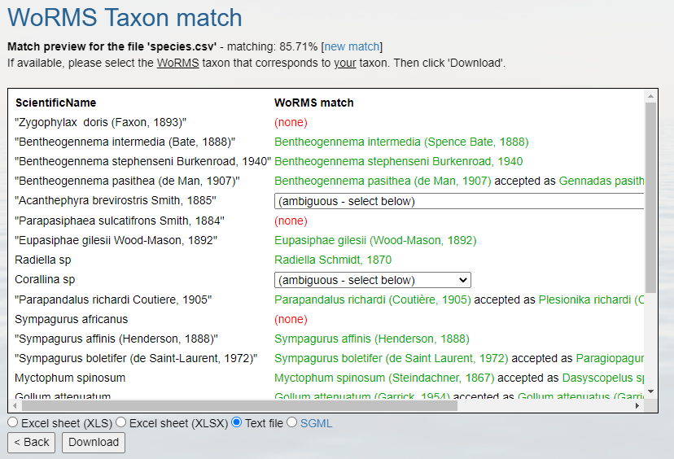The height and width of the screenshot is (459, 674).
Task: Click the ScientificName column header
Action: point(56,103)
